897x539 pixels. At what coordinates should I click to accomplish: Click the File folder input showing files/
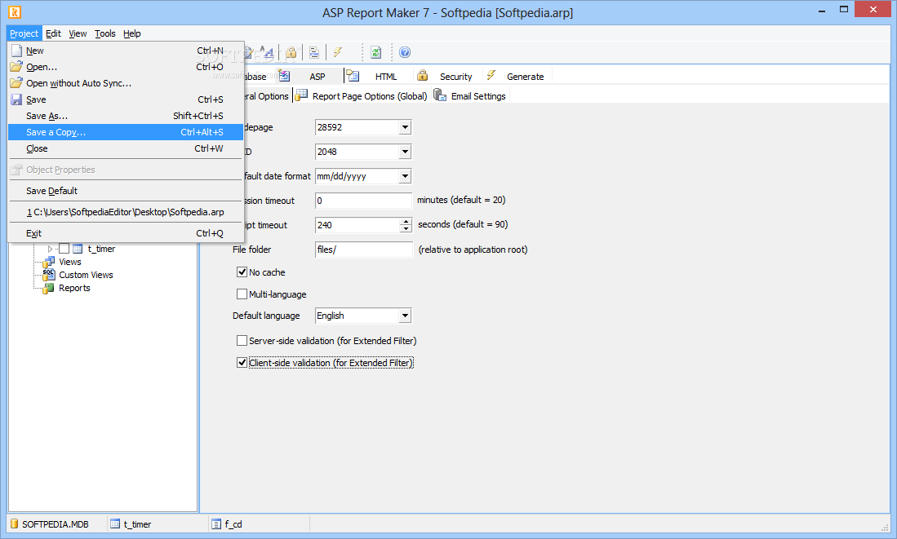pyautogui.click(x=363, y=250)
